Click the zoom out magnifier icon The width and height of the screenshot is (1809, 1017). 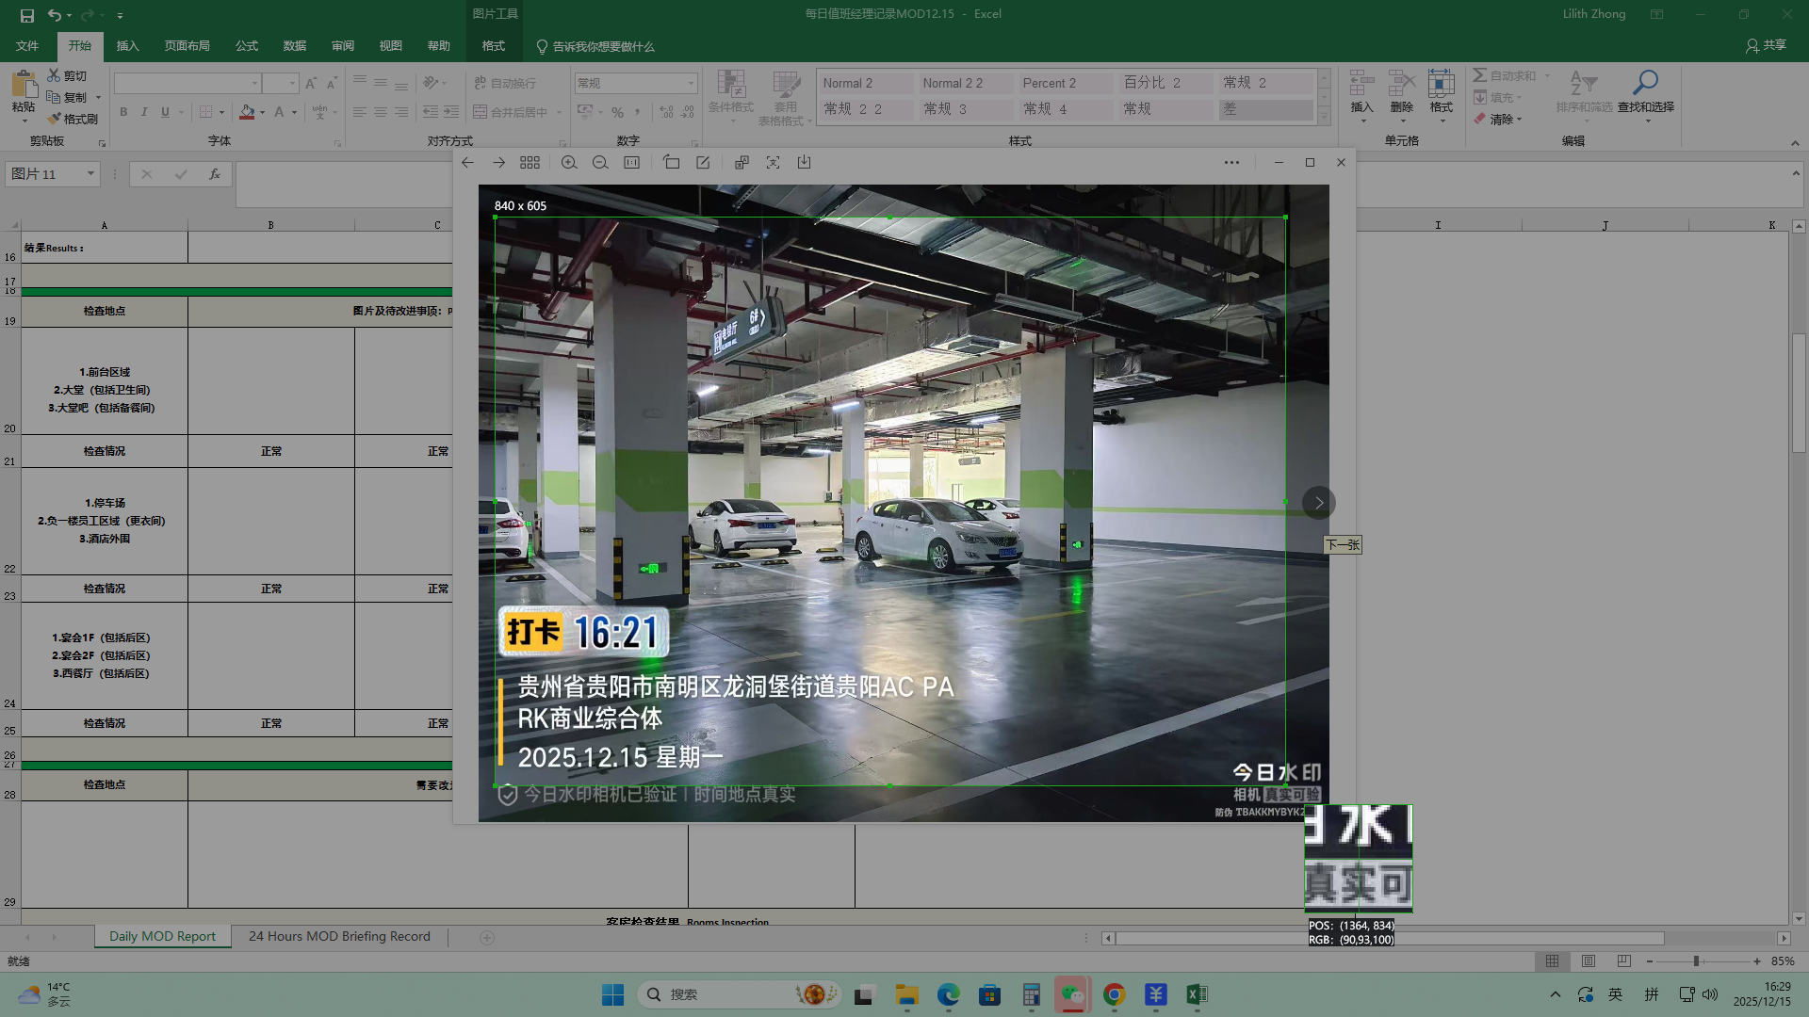600,163
